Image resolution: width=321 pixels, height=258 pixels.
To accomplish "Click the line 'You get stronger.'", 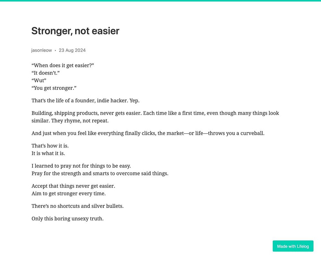I will pyautogui.click(x=54, y=88).
